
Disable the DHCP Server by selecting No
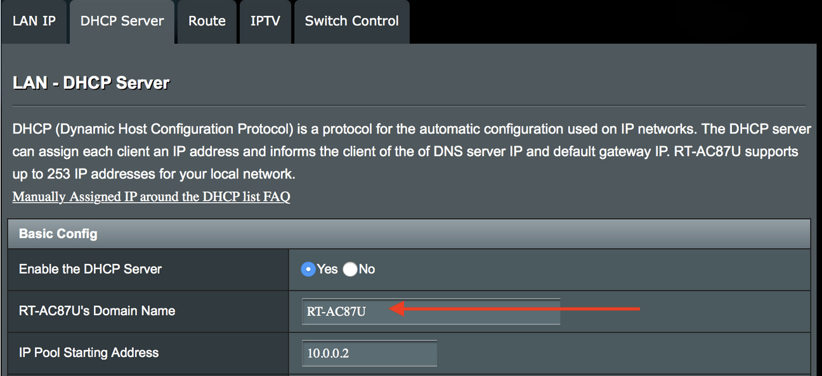(350, 269)
